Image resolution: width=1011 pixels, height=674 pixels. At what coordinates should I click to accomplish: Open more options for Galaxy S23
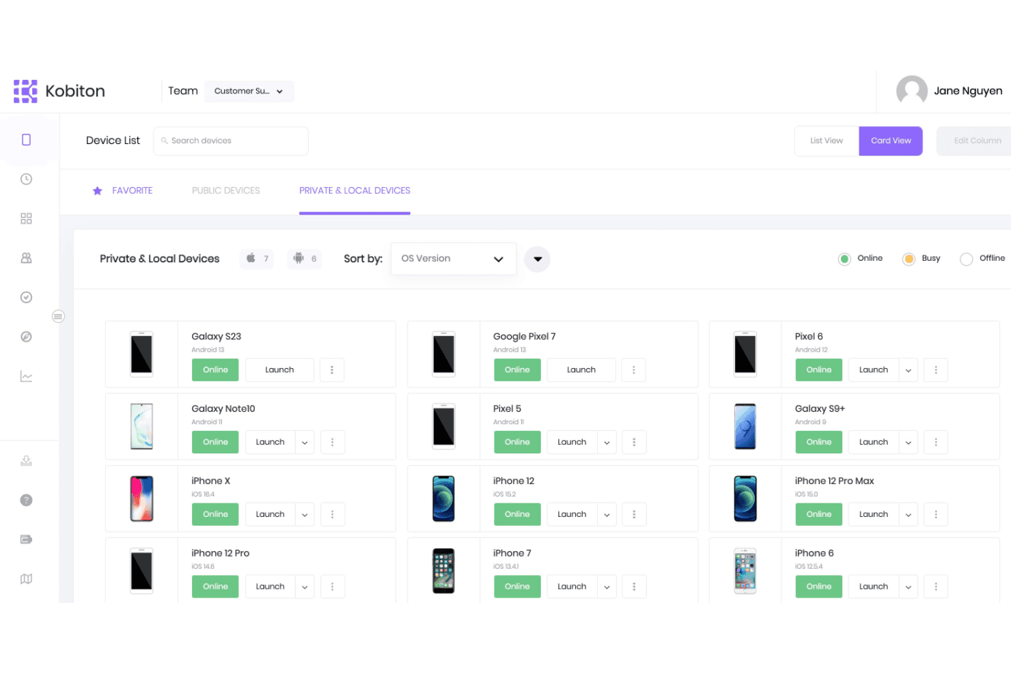click(x=332, y=370)
